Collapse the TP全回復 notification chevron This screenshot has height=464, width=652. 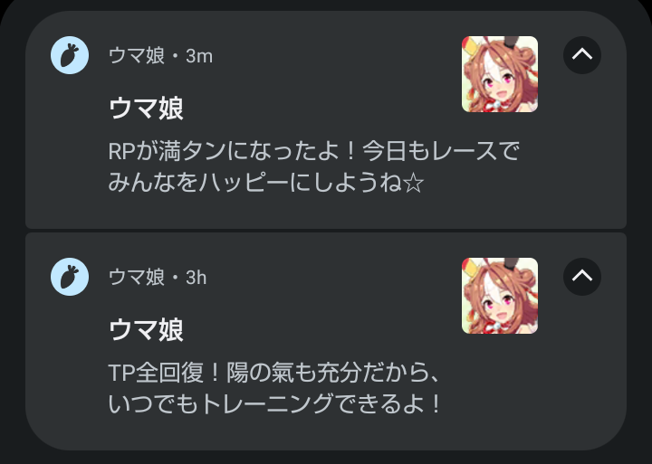tap(582, 277)
